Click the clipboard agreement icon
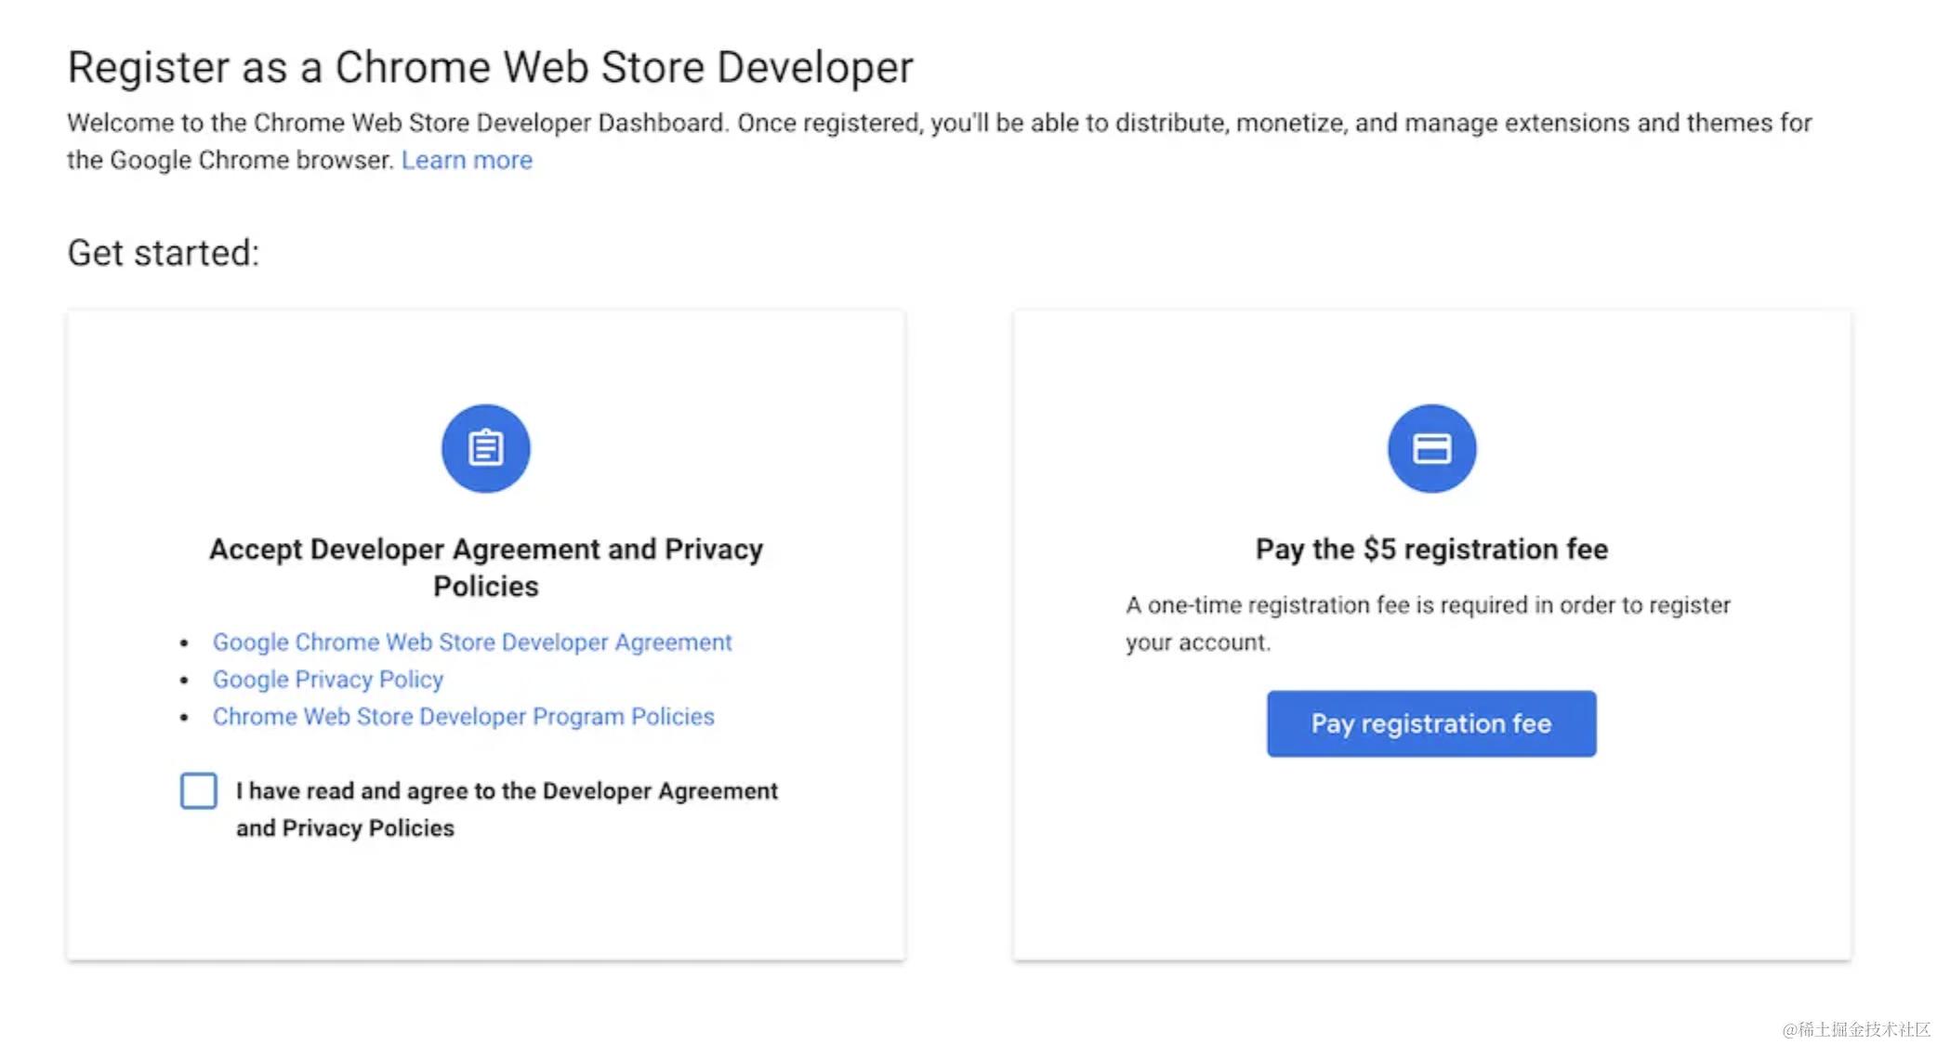 tap(485, 448)
